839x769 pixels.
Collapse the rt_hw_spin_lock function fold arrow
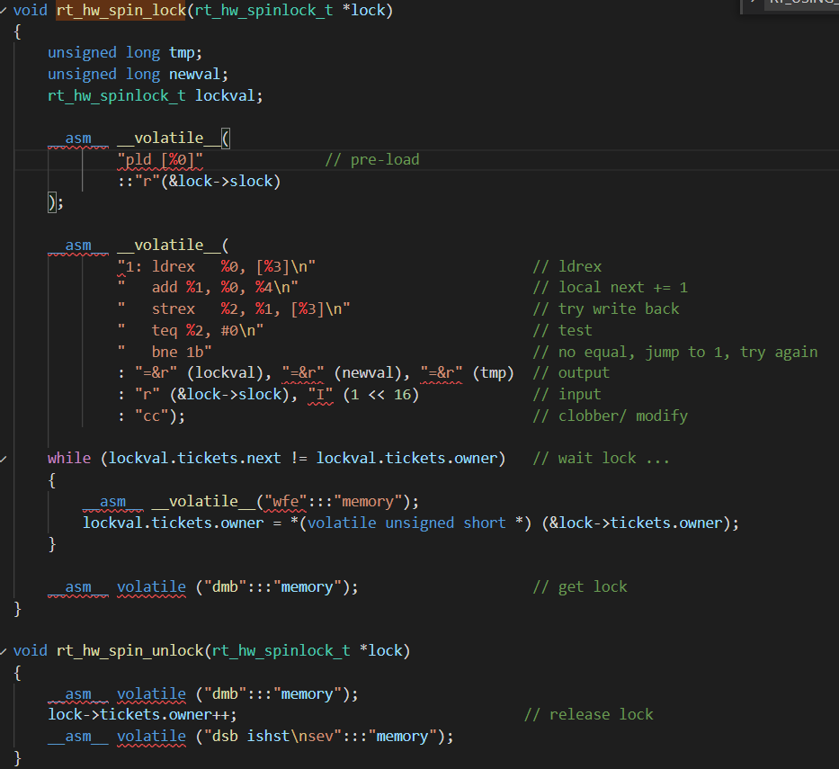(x=4, y=10)
